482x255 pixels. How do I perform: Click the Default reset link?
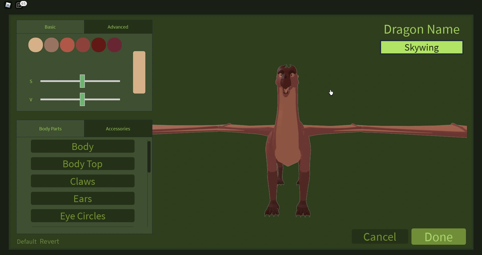point(27,241)
